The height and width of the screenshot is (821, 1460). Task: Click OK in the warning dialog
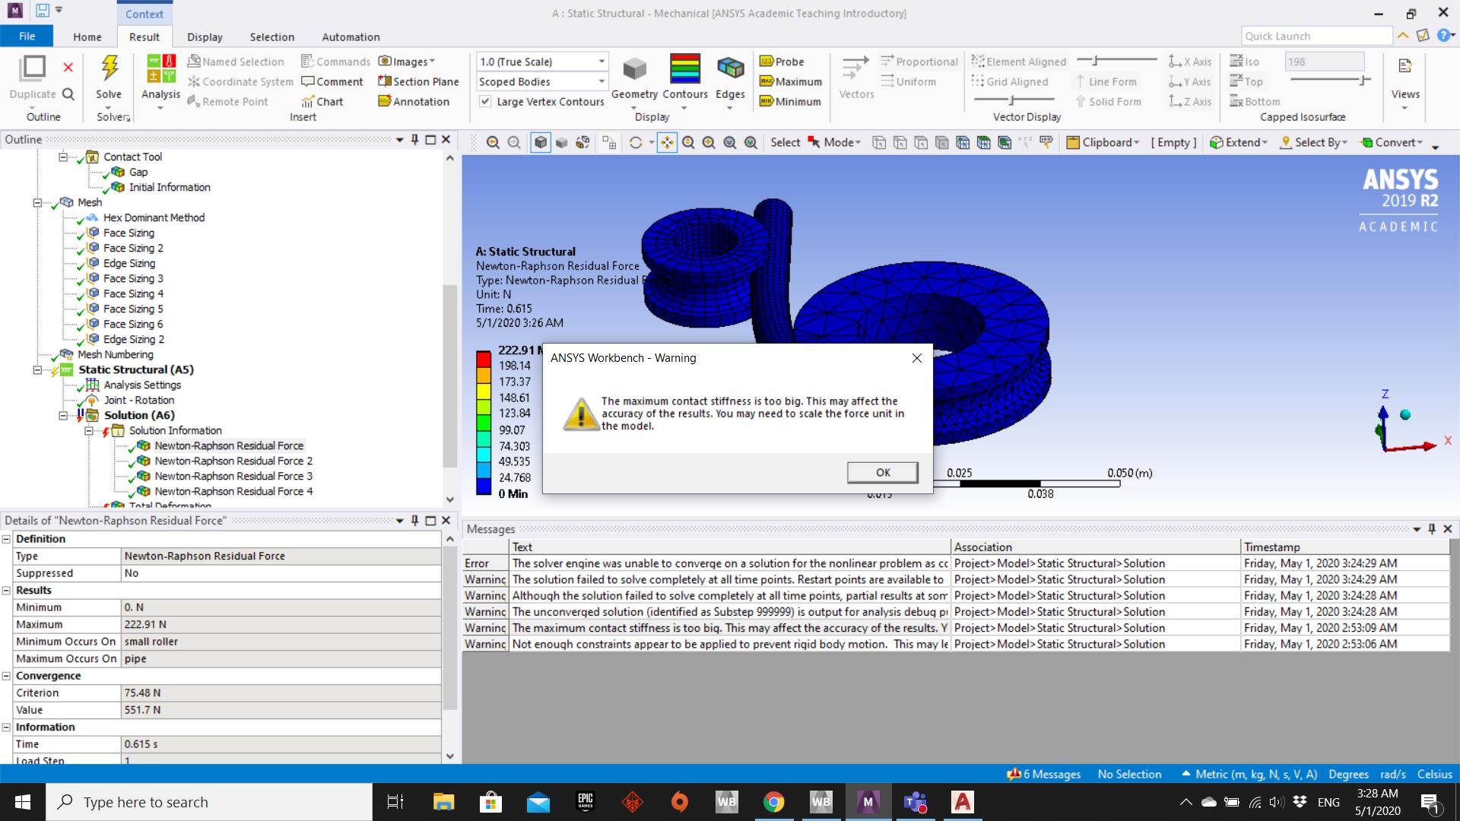[x=882, y=472]
